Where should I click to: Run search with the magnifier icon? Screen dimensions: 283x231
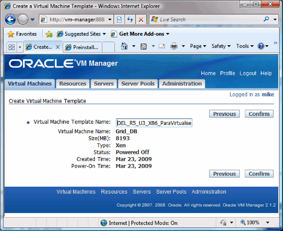coord(266,19)
